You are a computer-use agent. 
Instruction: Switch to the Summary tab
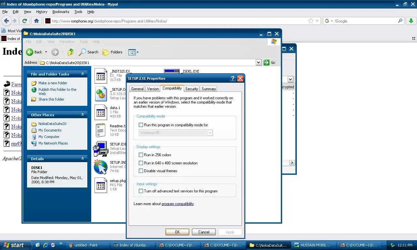208,89
